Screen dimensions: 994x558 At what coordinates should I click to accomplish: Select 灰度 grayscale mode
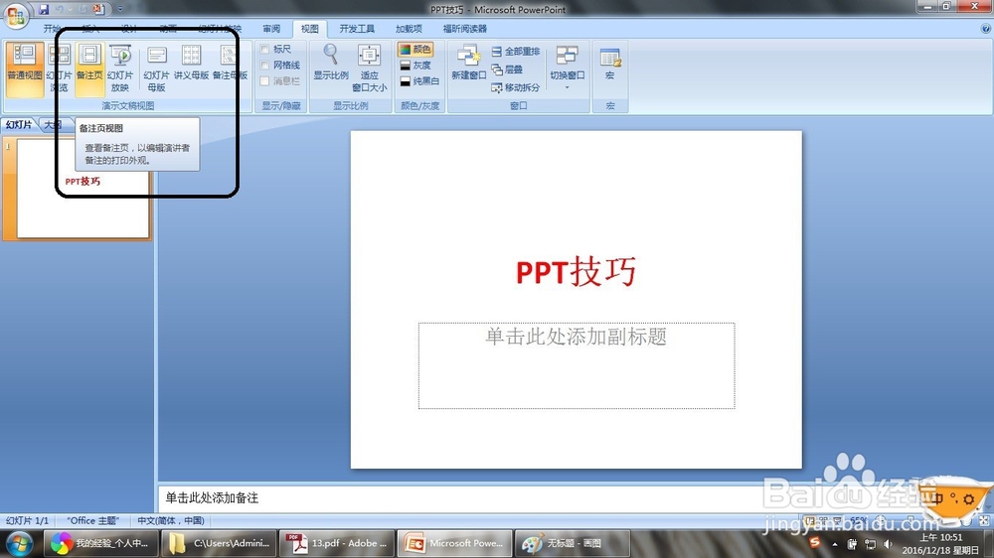click(415, 66)
